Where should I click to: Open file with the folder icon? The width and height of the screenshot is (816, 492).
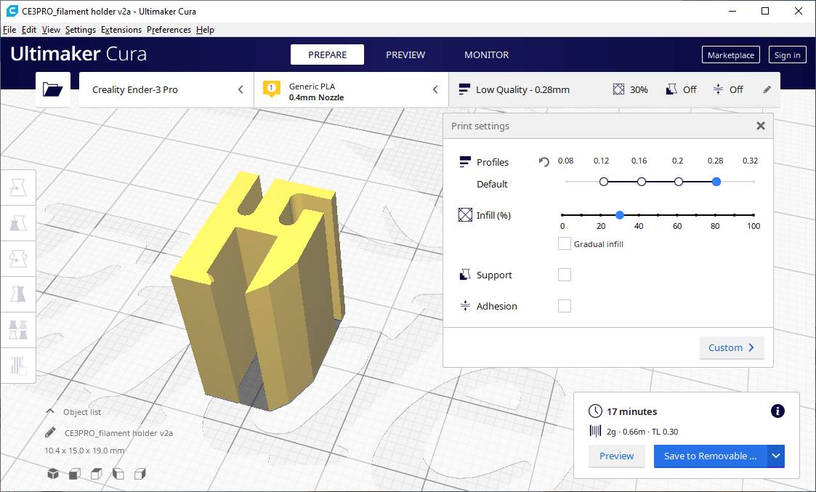pyautogui.click(x=53, y=89)
